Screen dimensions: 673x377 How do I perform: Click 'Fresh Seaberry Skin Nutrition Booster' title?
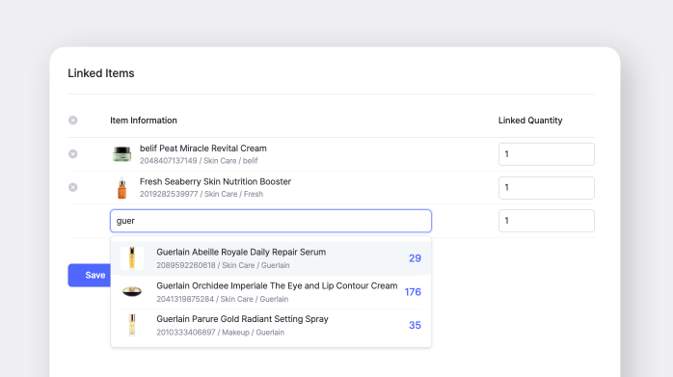(x=215, y=181)
